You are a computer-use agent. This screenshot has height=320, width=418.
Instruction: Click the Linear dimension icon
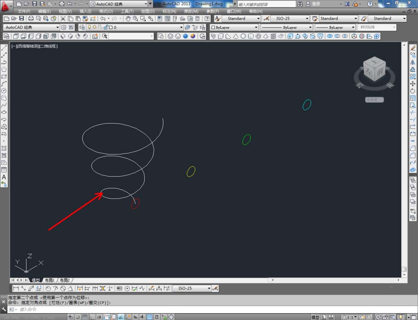tap(16, 288)
